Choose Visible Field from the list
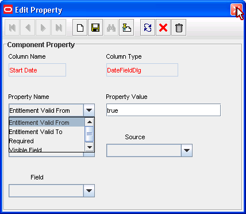 point(47,149)
